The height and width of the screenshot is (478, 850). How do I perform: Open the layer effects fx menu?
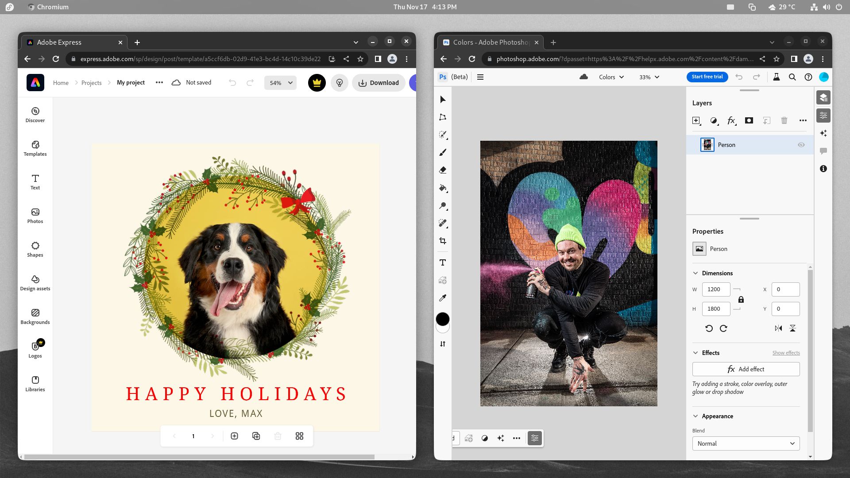[x=731, y=120]
